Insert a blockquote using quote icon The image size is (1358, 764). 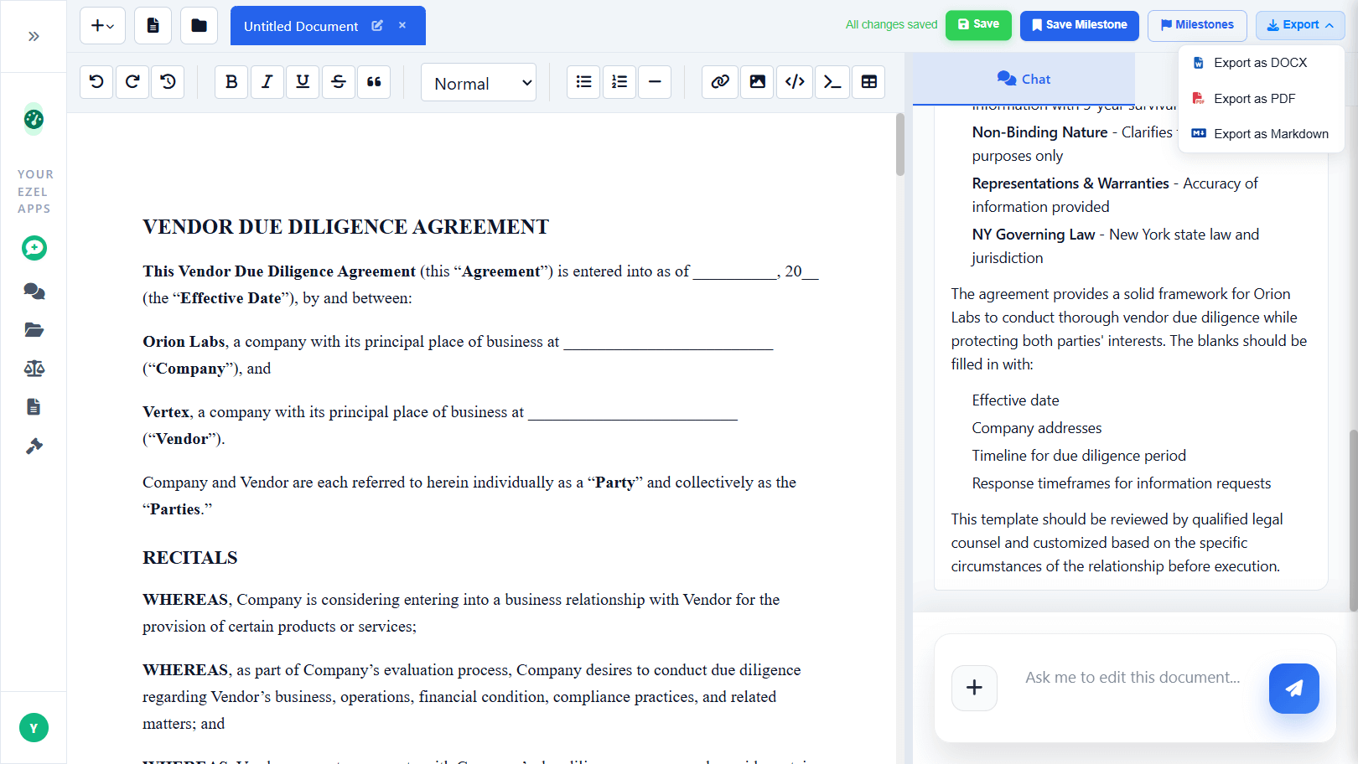[x=374, y=82]
